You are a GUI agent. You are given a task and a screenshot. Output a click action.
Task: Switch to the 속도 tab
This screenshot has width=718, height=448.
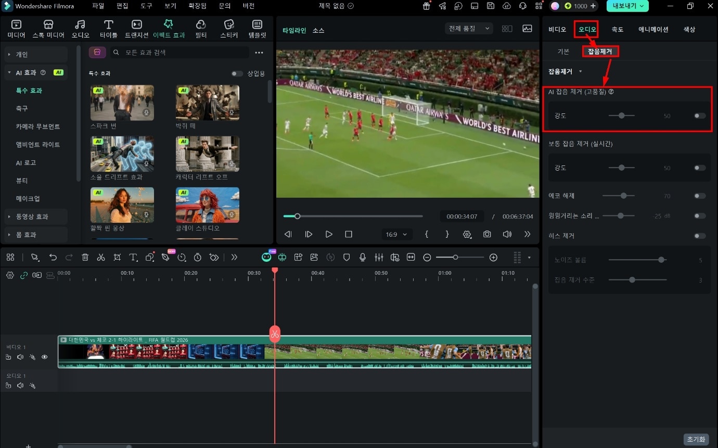[x=617, y=30]
